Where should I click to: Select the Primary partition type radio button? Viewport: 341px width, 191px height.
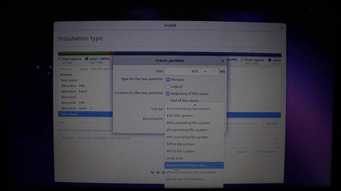168,80
